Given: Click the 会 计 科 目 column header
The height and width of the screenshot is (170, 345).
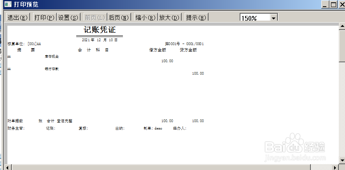Looking at the screenshot, I should [x=93, y=50].
